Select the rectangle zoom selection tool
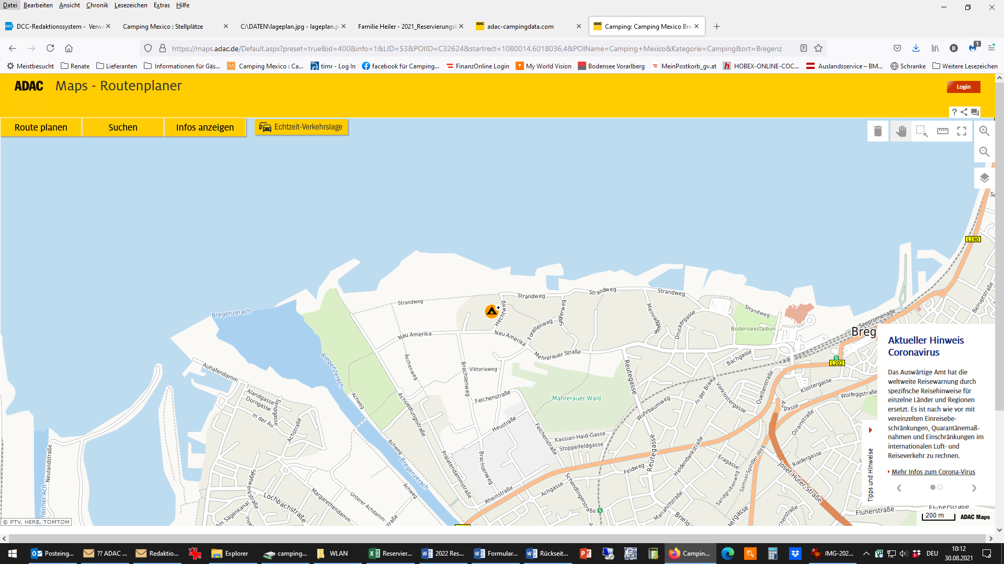The image size is (1004, 564). tap(921, 131)
